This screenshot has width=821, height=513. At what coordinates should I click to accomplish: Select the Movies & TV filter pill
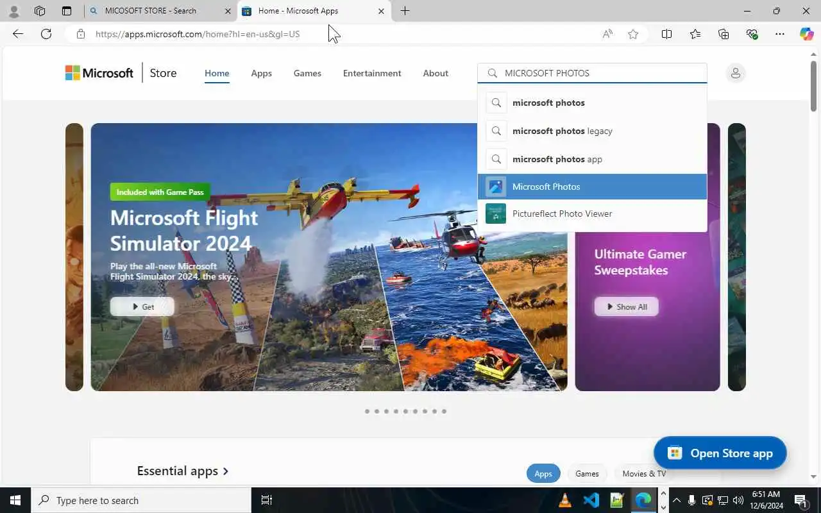point(644,473)
